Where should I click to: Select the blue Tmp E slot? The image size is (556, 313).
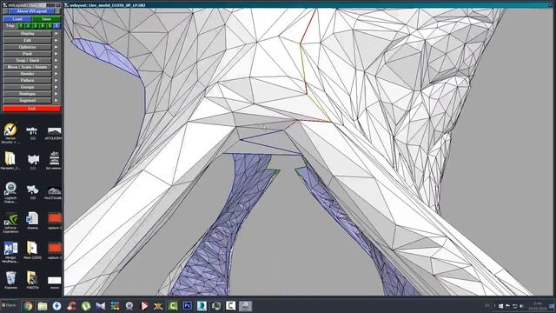point(56,25)
